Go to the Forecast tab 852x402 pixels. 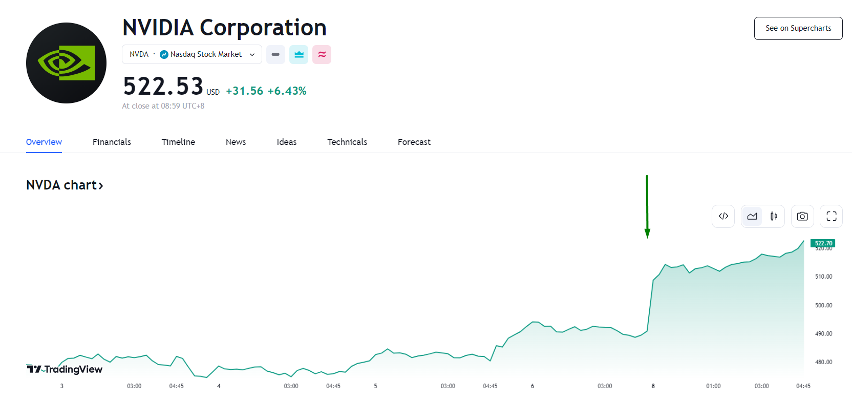[414, 142]
